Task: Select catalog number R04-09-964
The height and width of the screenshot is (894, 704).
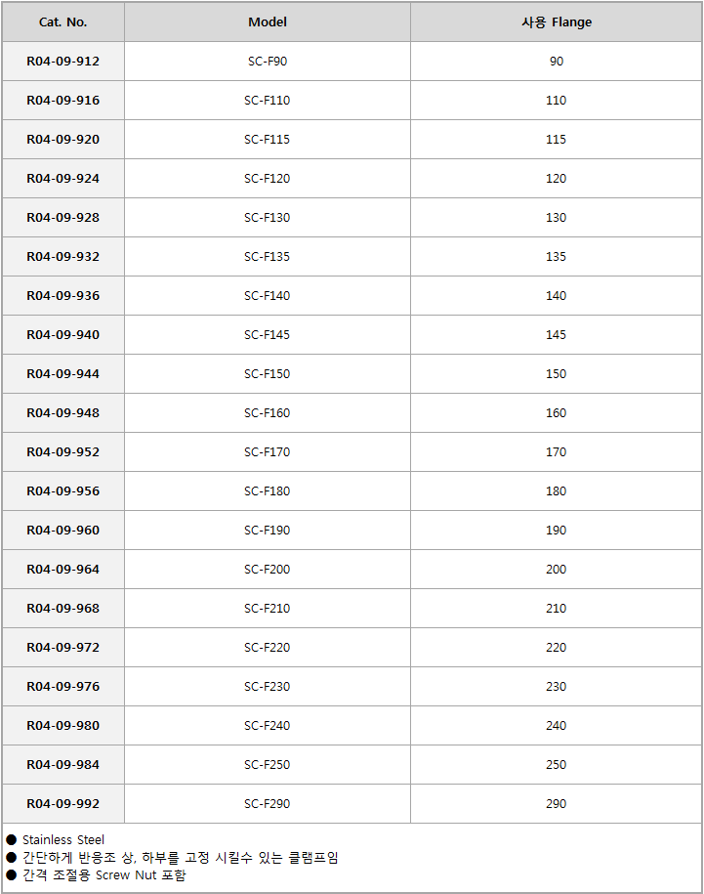Action: click(x=63, y=569)
